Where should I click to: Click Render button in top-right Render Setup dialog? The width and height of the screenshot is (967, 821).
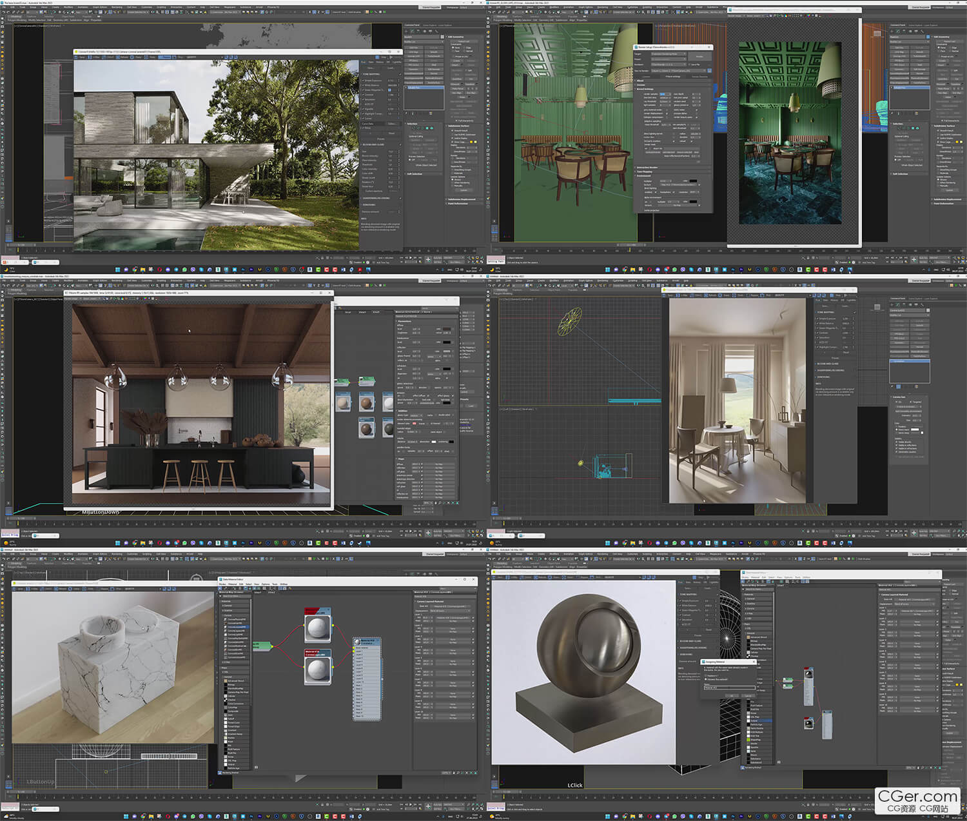click(700, 57)
